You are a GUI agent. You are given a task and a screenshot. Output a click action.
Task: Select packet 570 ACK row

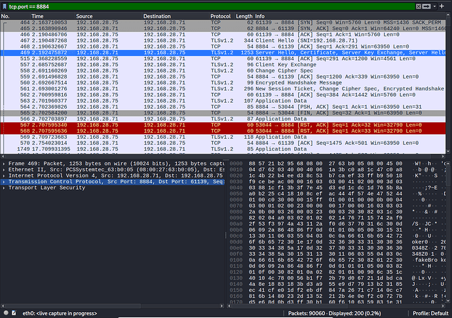[223, 143]
